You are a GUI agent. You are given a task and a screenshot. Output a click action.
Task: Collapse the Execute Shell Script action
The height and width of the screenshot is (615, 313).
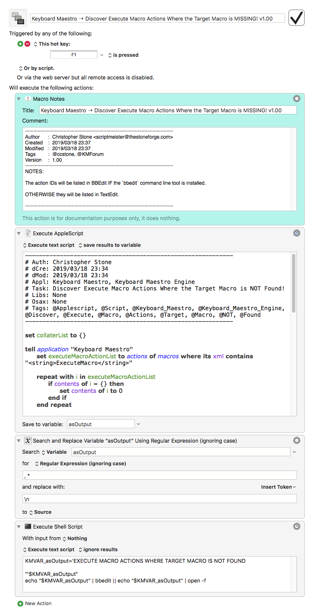pos(19,527)
